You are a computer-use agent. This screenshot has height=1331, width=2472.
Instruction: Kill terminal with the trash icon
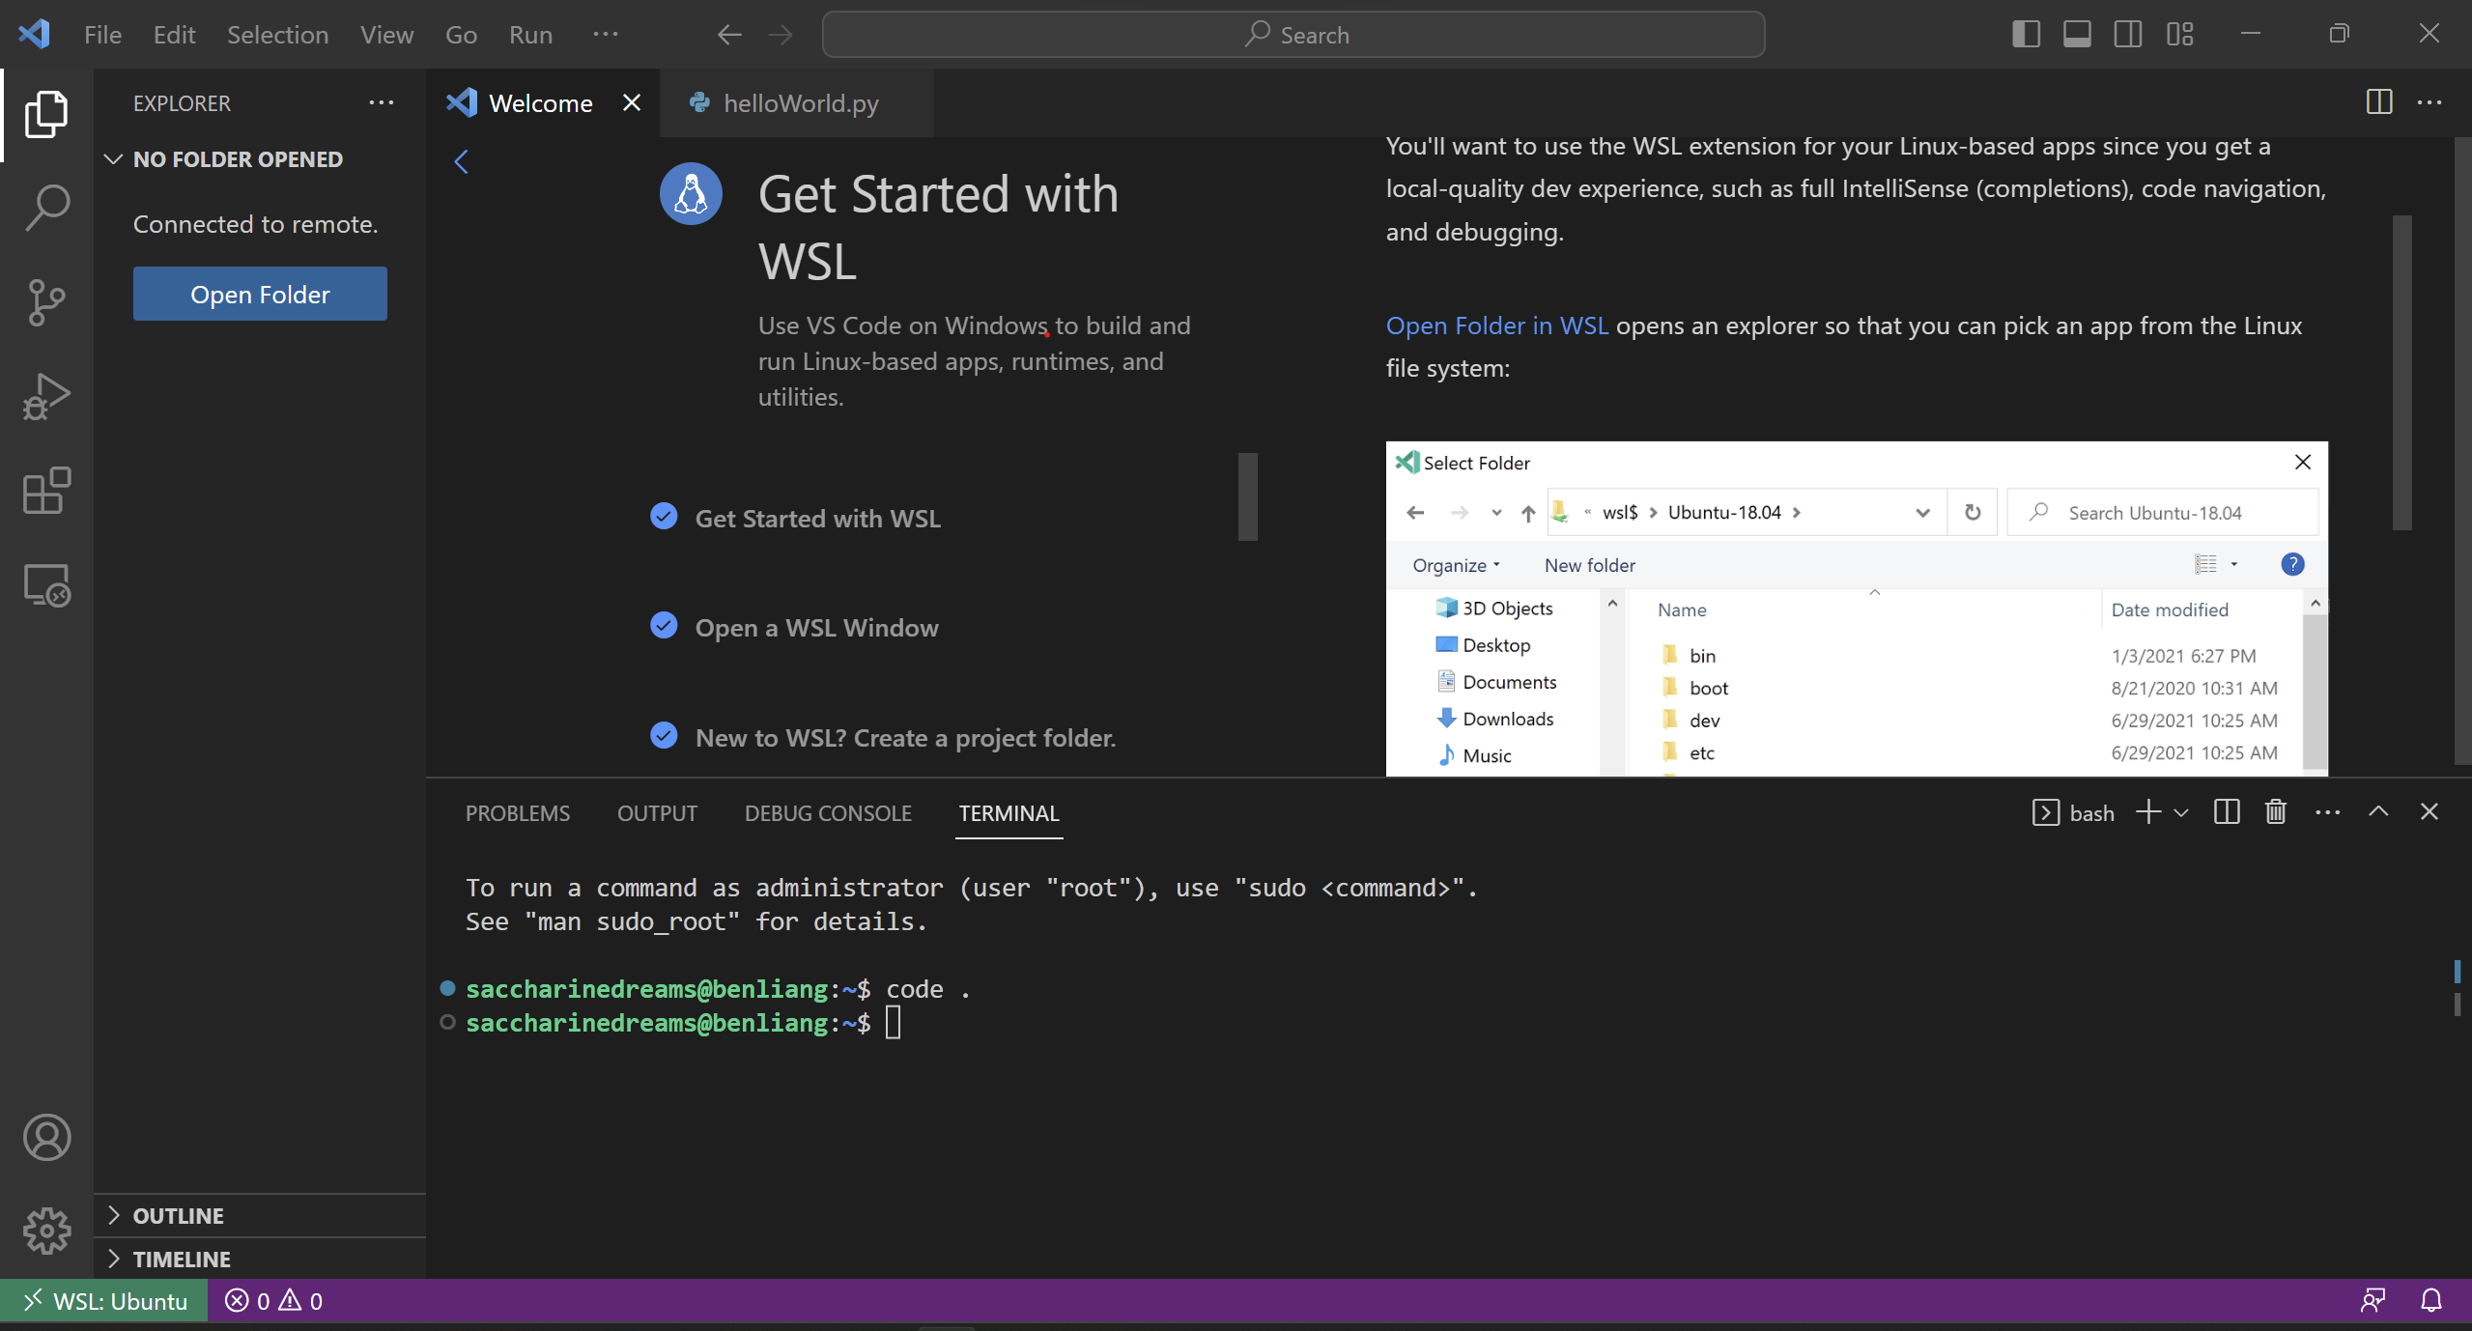[x=2276, y=812]
